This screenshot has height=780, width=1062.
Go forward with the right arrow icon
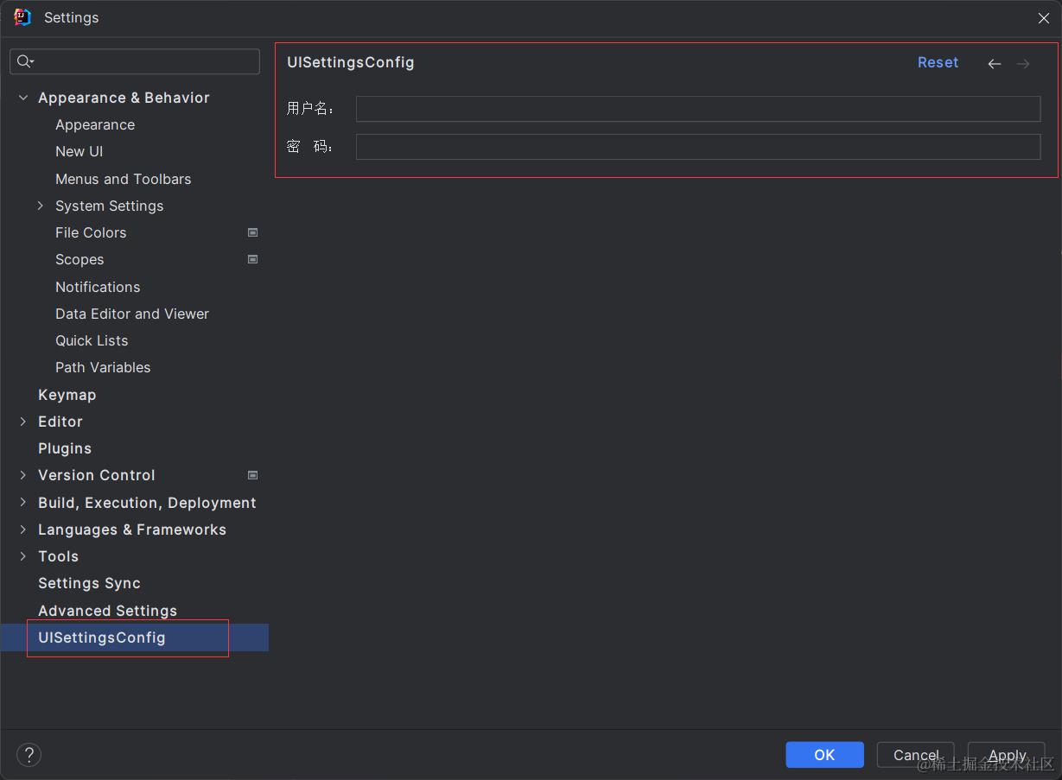pos(1023,63)
